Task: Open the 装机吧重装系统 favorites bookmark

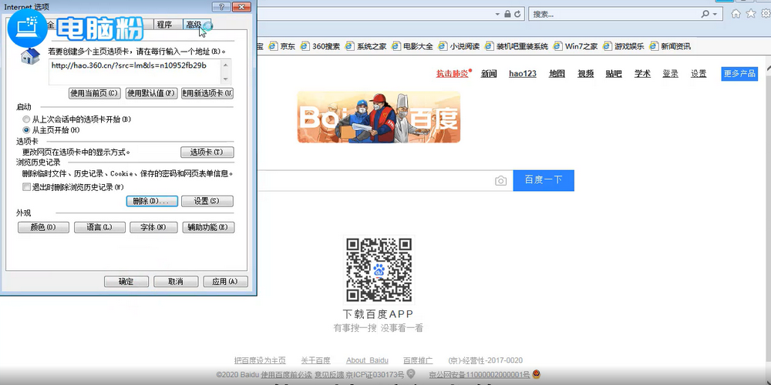Action: click(517, 46)
